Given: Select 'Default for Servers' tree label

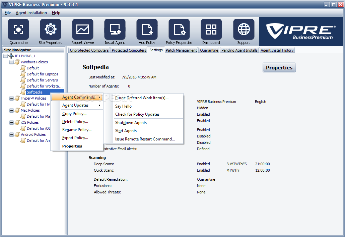Looking at the screenshot, I should click(x=42, y=80).
